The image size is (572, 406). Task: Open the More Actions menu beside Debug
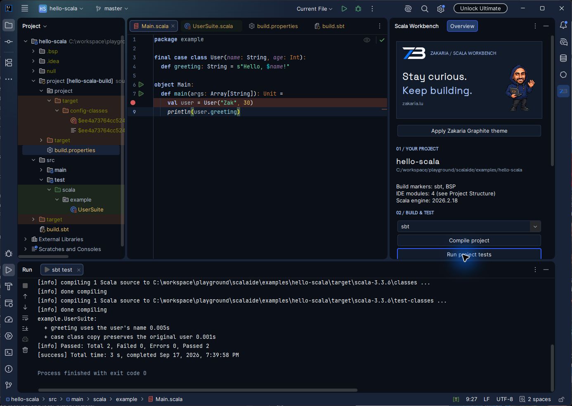[x=372, y=9]
